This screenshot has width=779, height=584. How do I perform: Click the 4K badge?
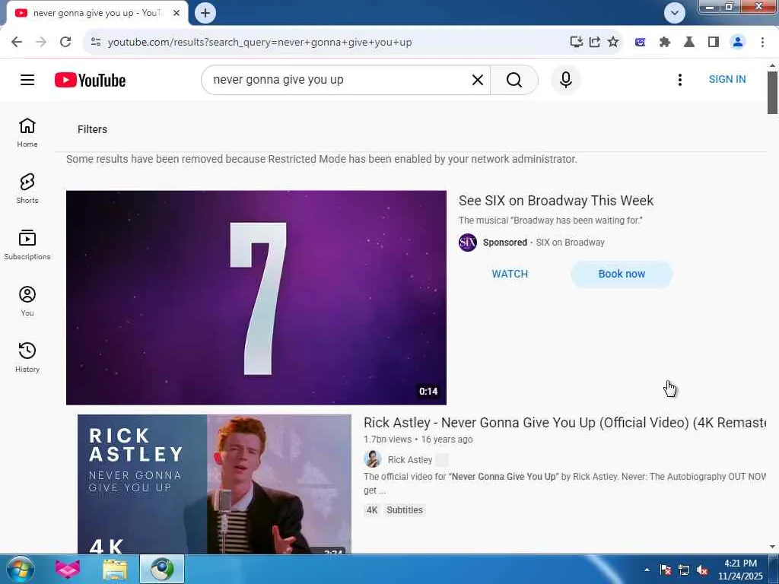(x=371, y=510)
